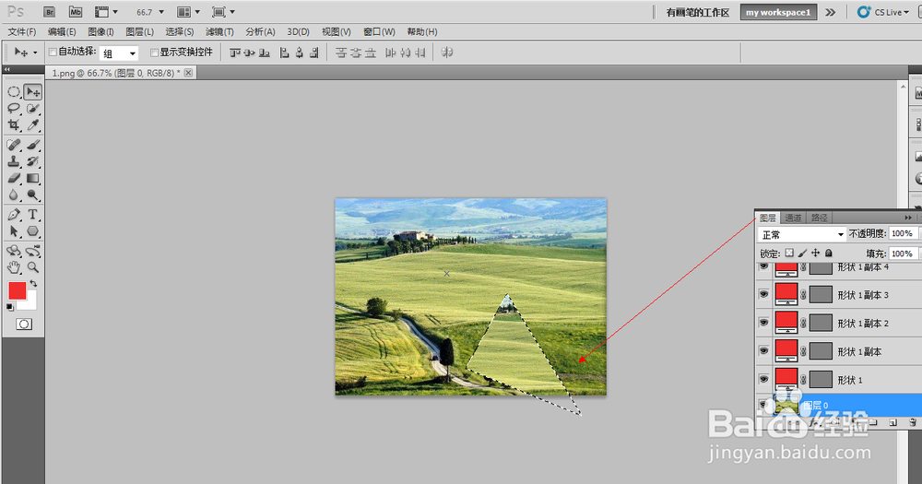922x484 pixels.
Task: Select the Clone Stamp tool
Action: [14, 161]
